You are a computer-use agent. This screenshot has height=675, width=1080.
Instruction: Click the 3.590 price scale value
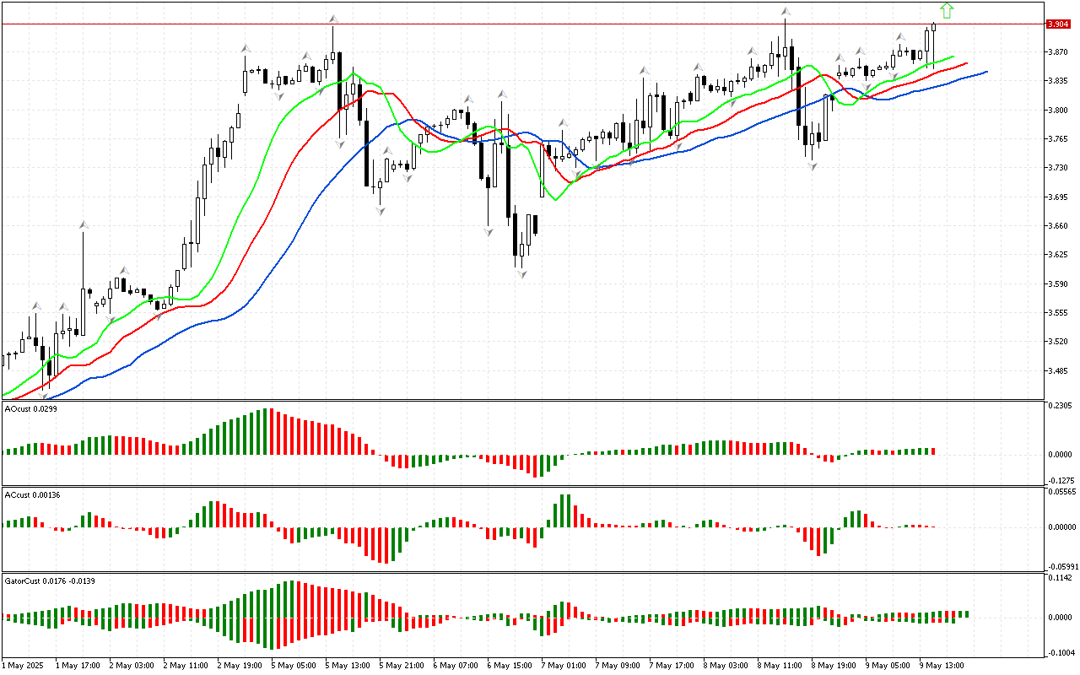click(1057, 283)
